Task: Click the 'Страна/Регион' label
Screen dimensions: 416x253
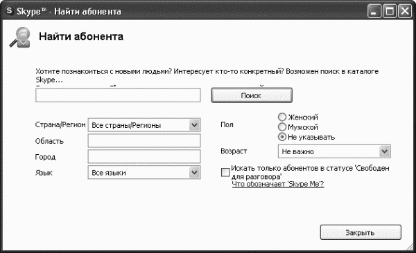Action: (x=60, y=124)
